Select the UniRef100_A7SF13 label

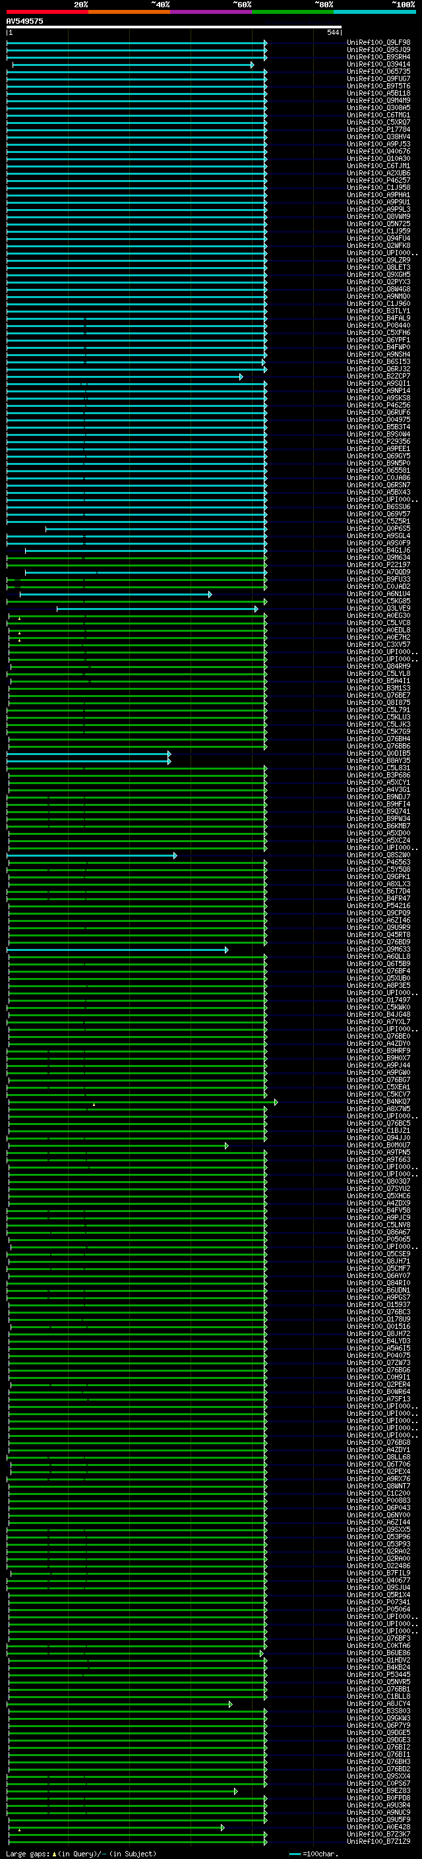click(x=378, y=1399)
